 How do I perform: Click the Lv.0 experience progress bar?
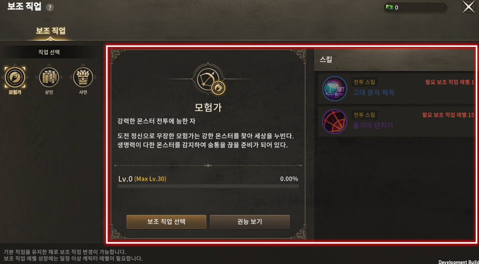(208, 186)
